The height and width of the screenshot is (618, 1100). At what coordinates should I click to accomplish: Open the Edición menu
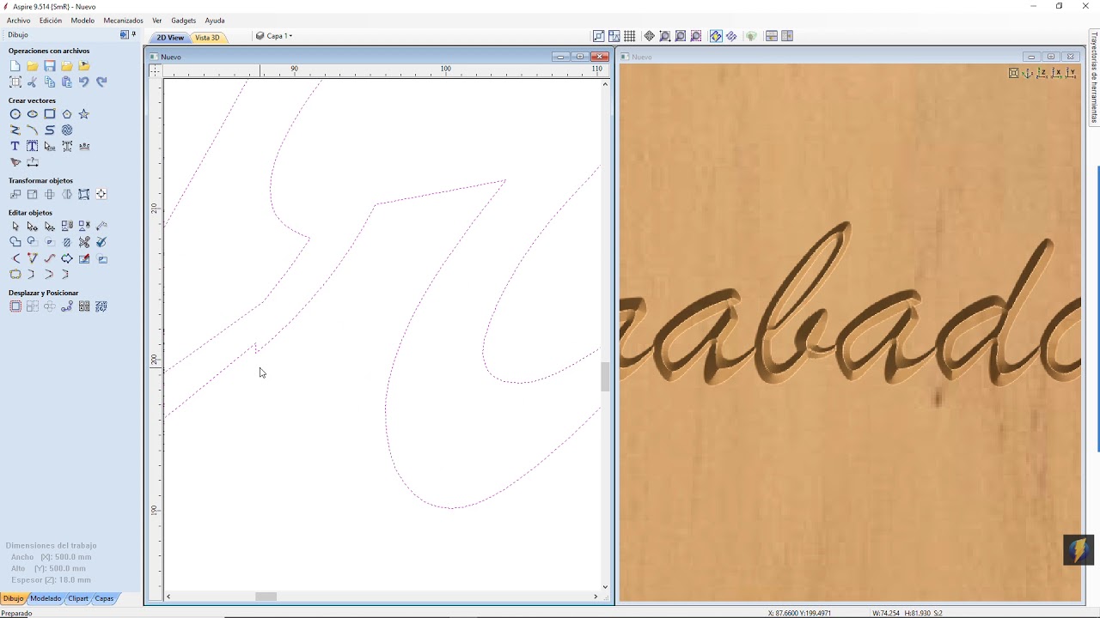pyautogui.click(x=51, y=21)
